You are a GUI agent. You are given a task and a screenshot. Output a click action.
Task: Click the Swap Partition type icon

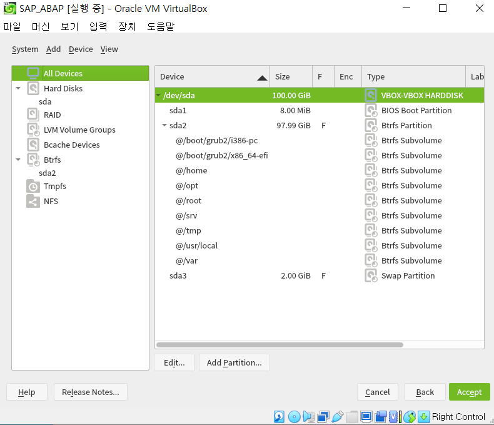click(371, 275)
